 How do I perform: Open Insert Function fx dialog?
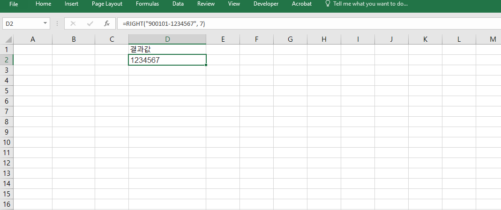(107, 23)
